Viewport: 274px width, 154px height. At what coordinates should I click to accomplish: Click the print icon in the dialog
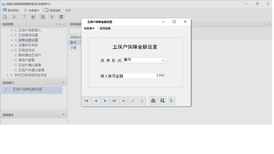pyautogui.click(x=153, y=101)
